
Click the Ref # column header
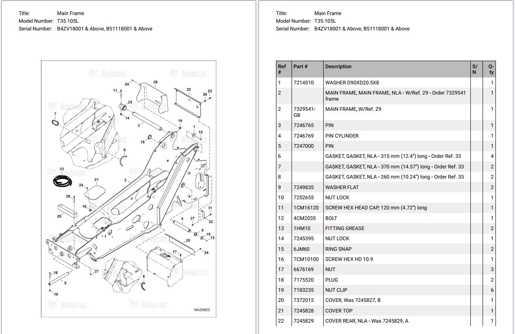click(282, 69)
